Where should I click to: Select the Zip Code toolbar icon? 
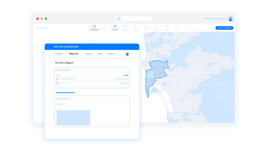tap(115, 27)
